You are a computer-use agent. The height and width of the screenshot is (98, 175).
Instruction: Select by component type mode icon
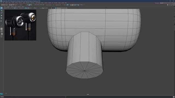click(31, 5)
